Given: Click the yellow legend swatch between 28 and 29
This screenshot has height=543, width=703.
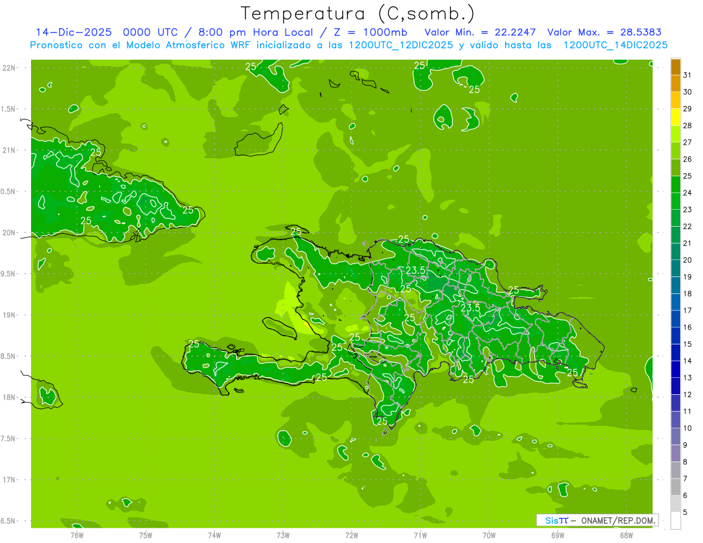Looking at the screenshot, I should [x=675, y=117].
